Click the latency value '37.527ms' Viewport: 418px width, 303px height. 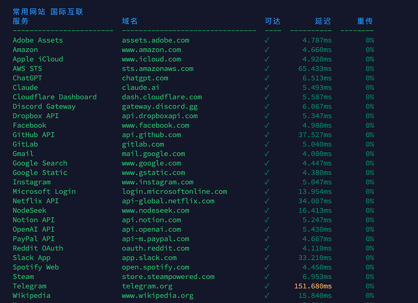click(x=315, y=135)
